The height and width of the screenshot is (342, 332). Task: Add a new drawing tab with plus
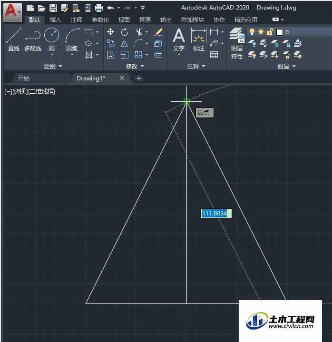point(139,78)
